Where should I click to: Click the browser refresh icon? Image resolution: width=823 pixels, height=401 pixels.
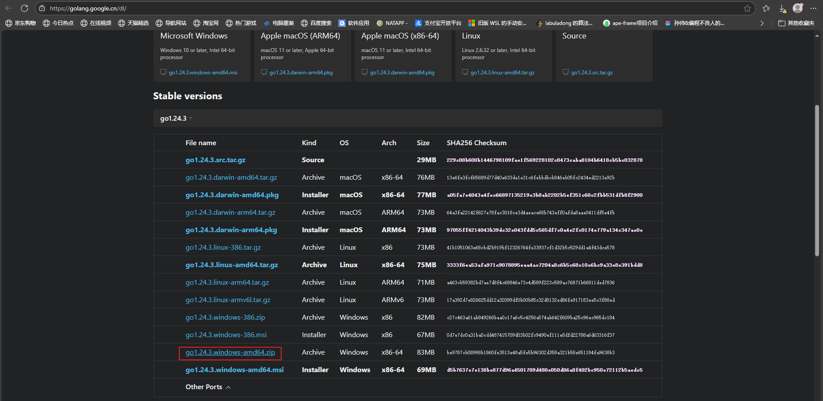click(24, 8)
